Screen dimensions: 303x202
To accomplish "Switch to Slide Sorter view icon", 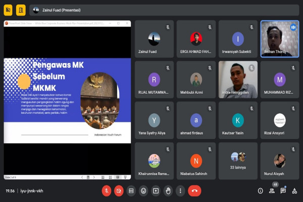I will tap(110, 177).
